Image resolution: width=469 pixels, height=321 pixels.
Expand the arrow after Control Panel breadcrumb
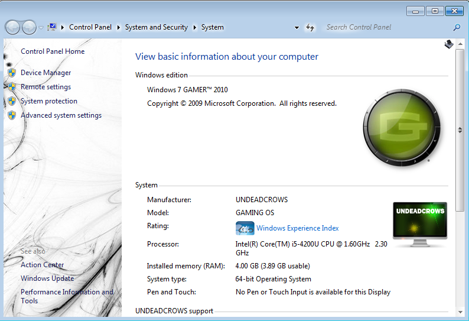[x=119, y=28]
